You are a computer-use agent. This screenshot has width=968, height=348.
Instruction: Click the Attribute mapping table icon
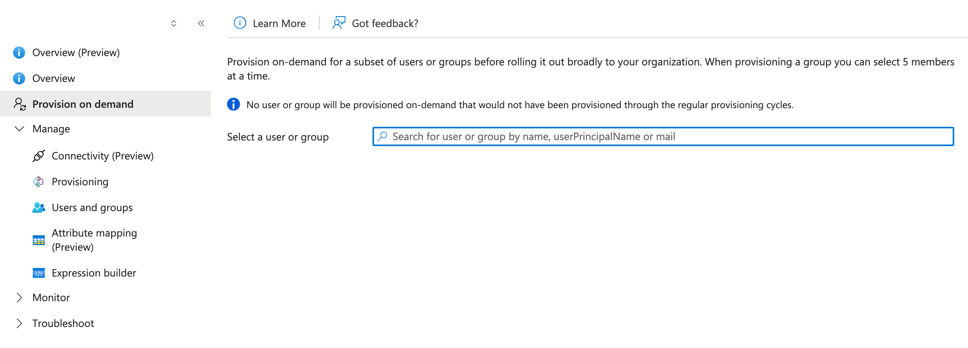pyautogui.click(x=39, y=240)
